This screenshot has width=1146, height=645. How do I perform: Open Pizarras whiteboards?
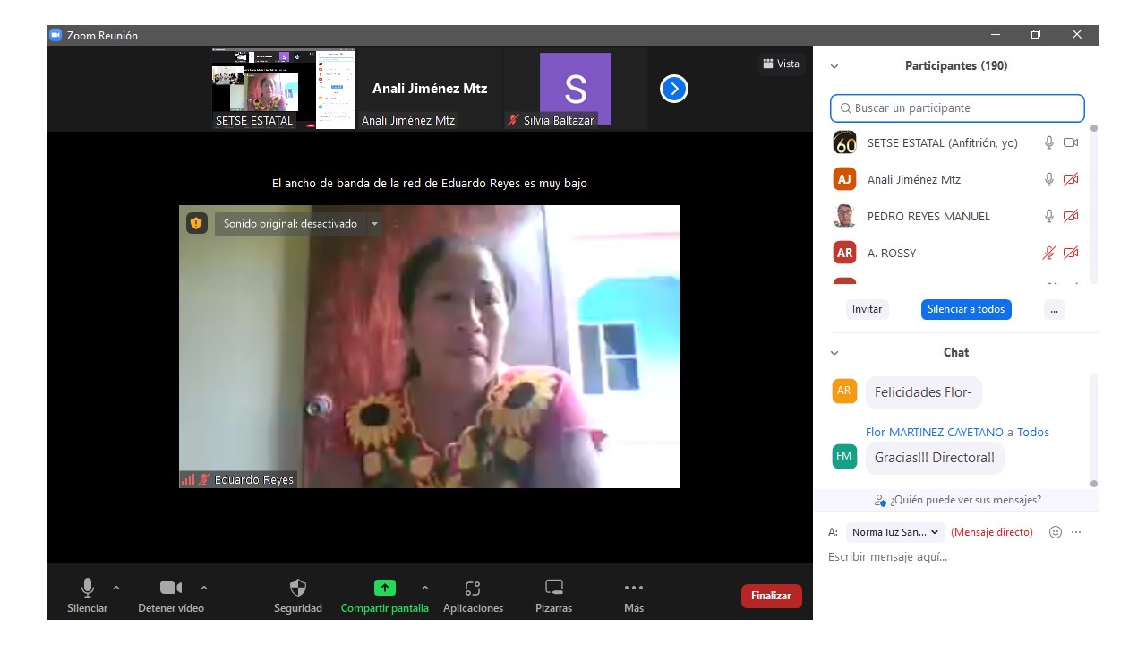point(554,596)
